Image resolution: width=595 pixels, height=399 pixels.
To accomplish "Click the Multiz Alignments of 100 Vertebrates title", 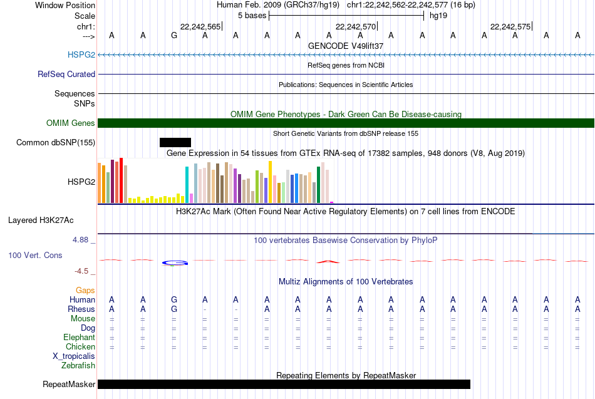I will point(346,282).
